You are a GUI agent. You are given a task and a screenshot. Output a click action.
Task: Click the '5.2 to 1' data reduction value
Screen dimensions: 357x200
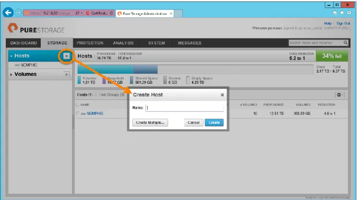[x=297, y=58]
